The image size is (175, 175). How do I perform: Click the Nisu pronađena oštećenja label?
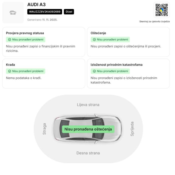[88, 129]
